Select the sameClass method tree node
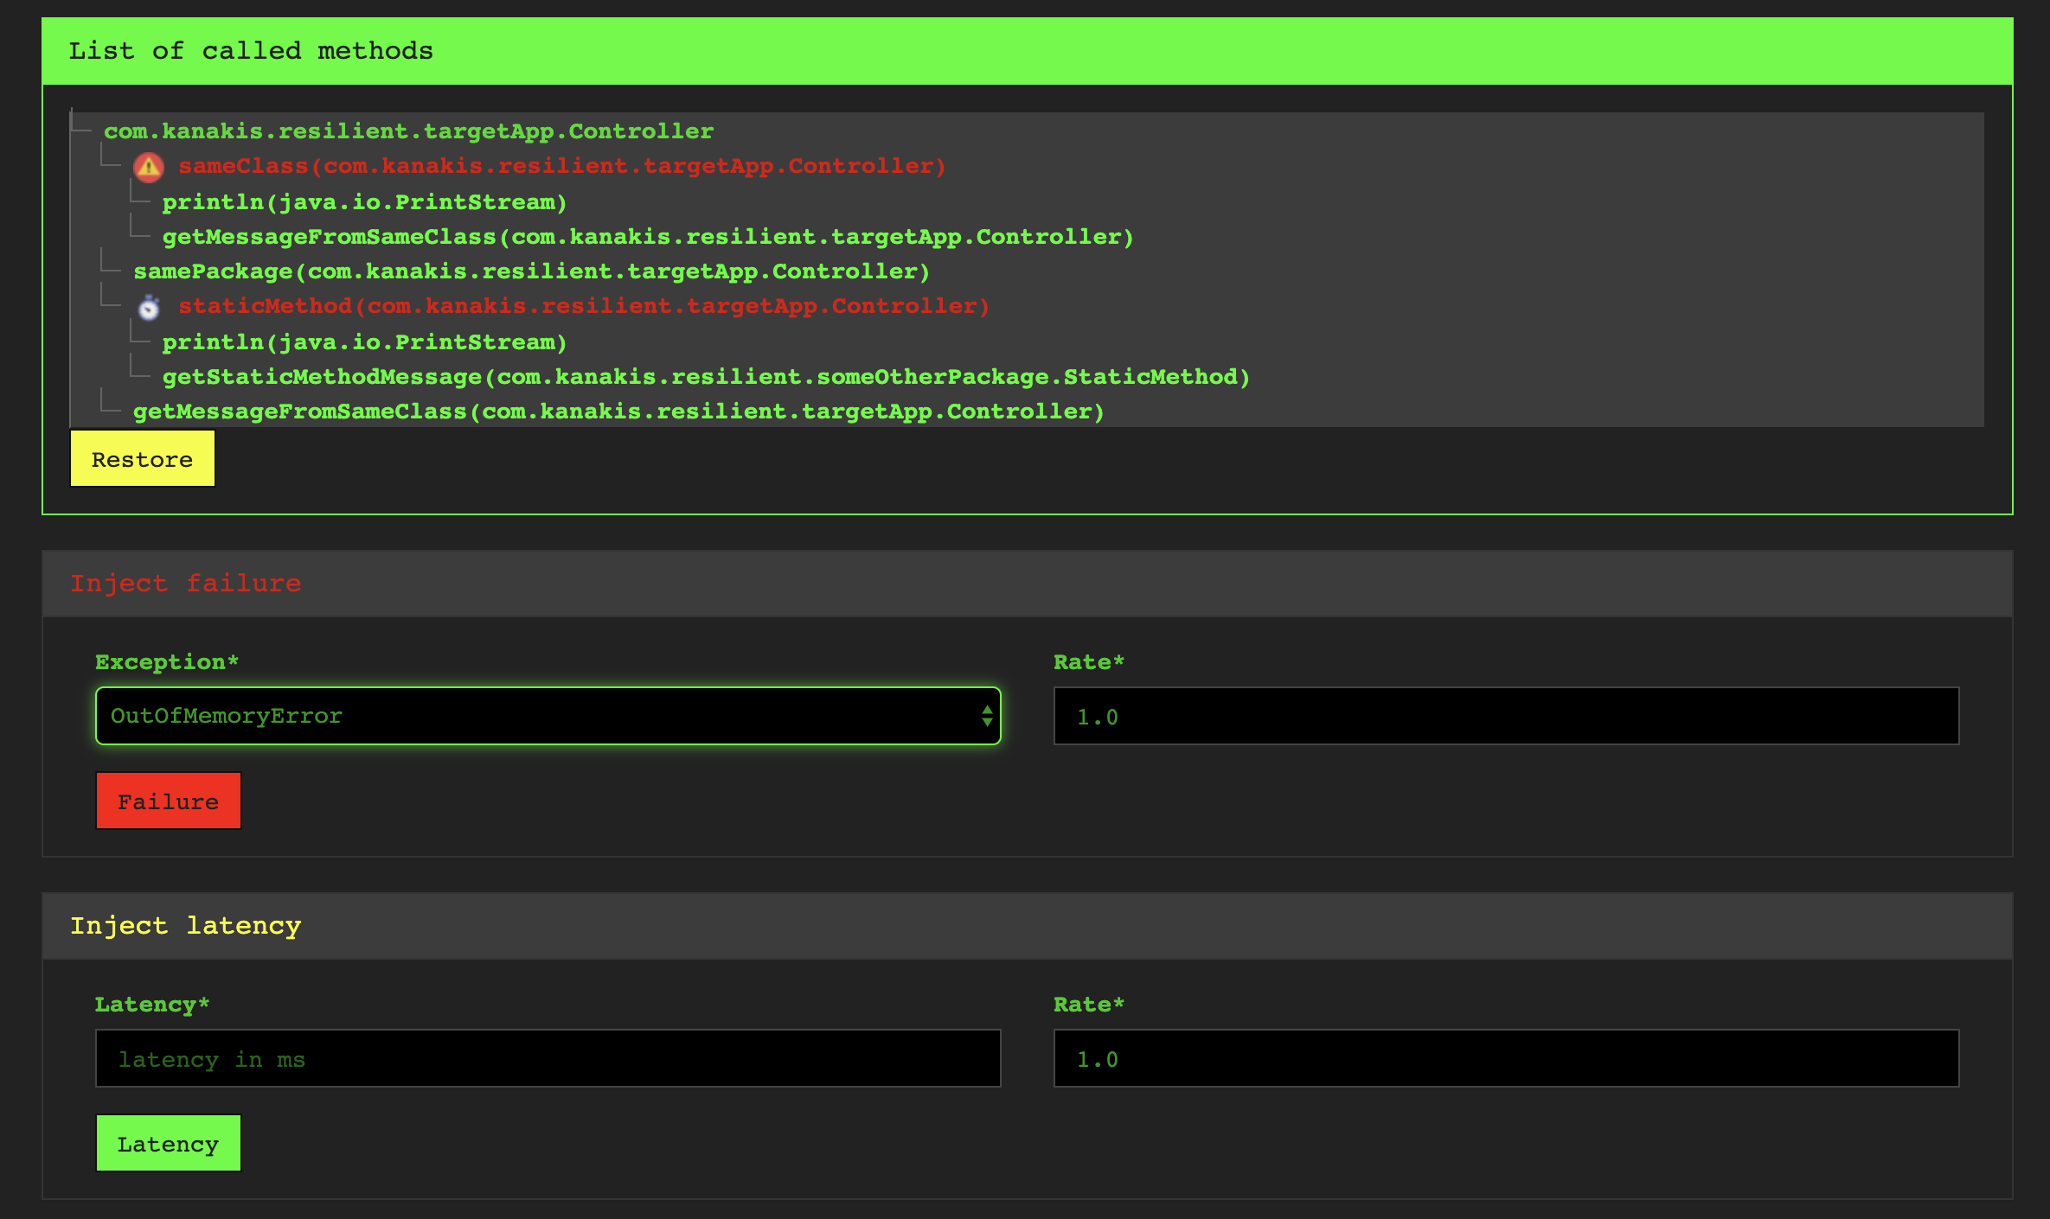This screenshot has width=2050, height=1219. point(562,166)
